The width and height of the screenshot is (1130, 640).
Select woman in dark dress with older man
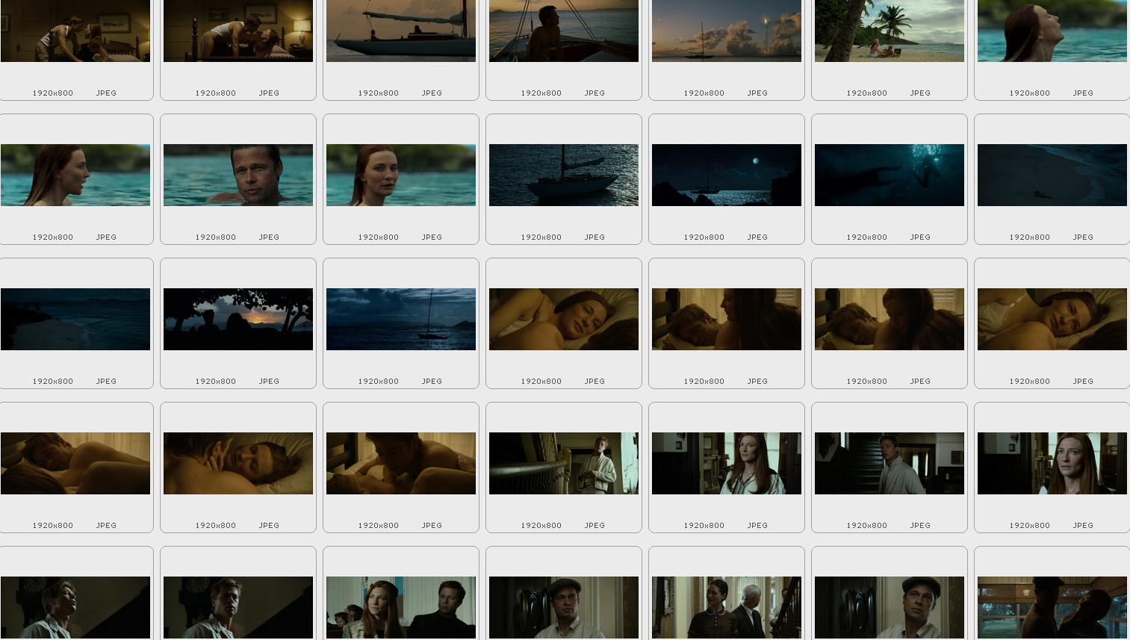pyautogui.click(x=726, y=606)
